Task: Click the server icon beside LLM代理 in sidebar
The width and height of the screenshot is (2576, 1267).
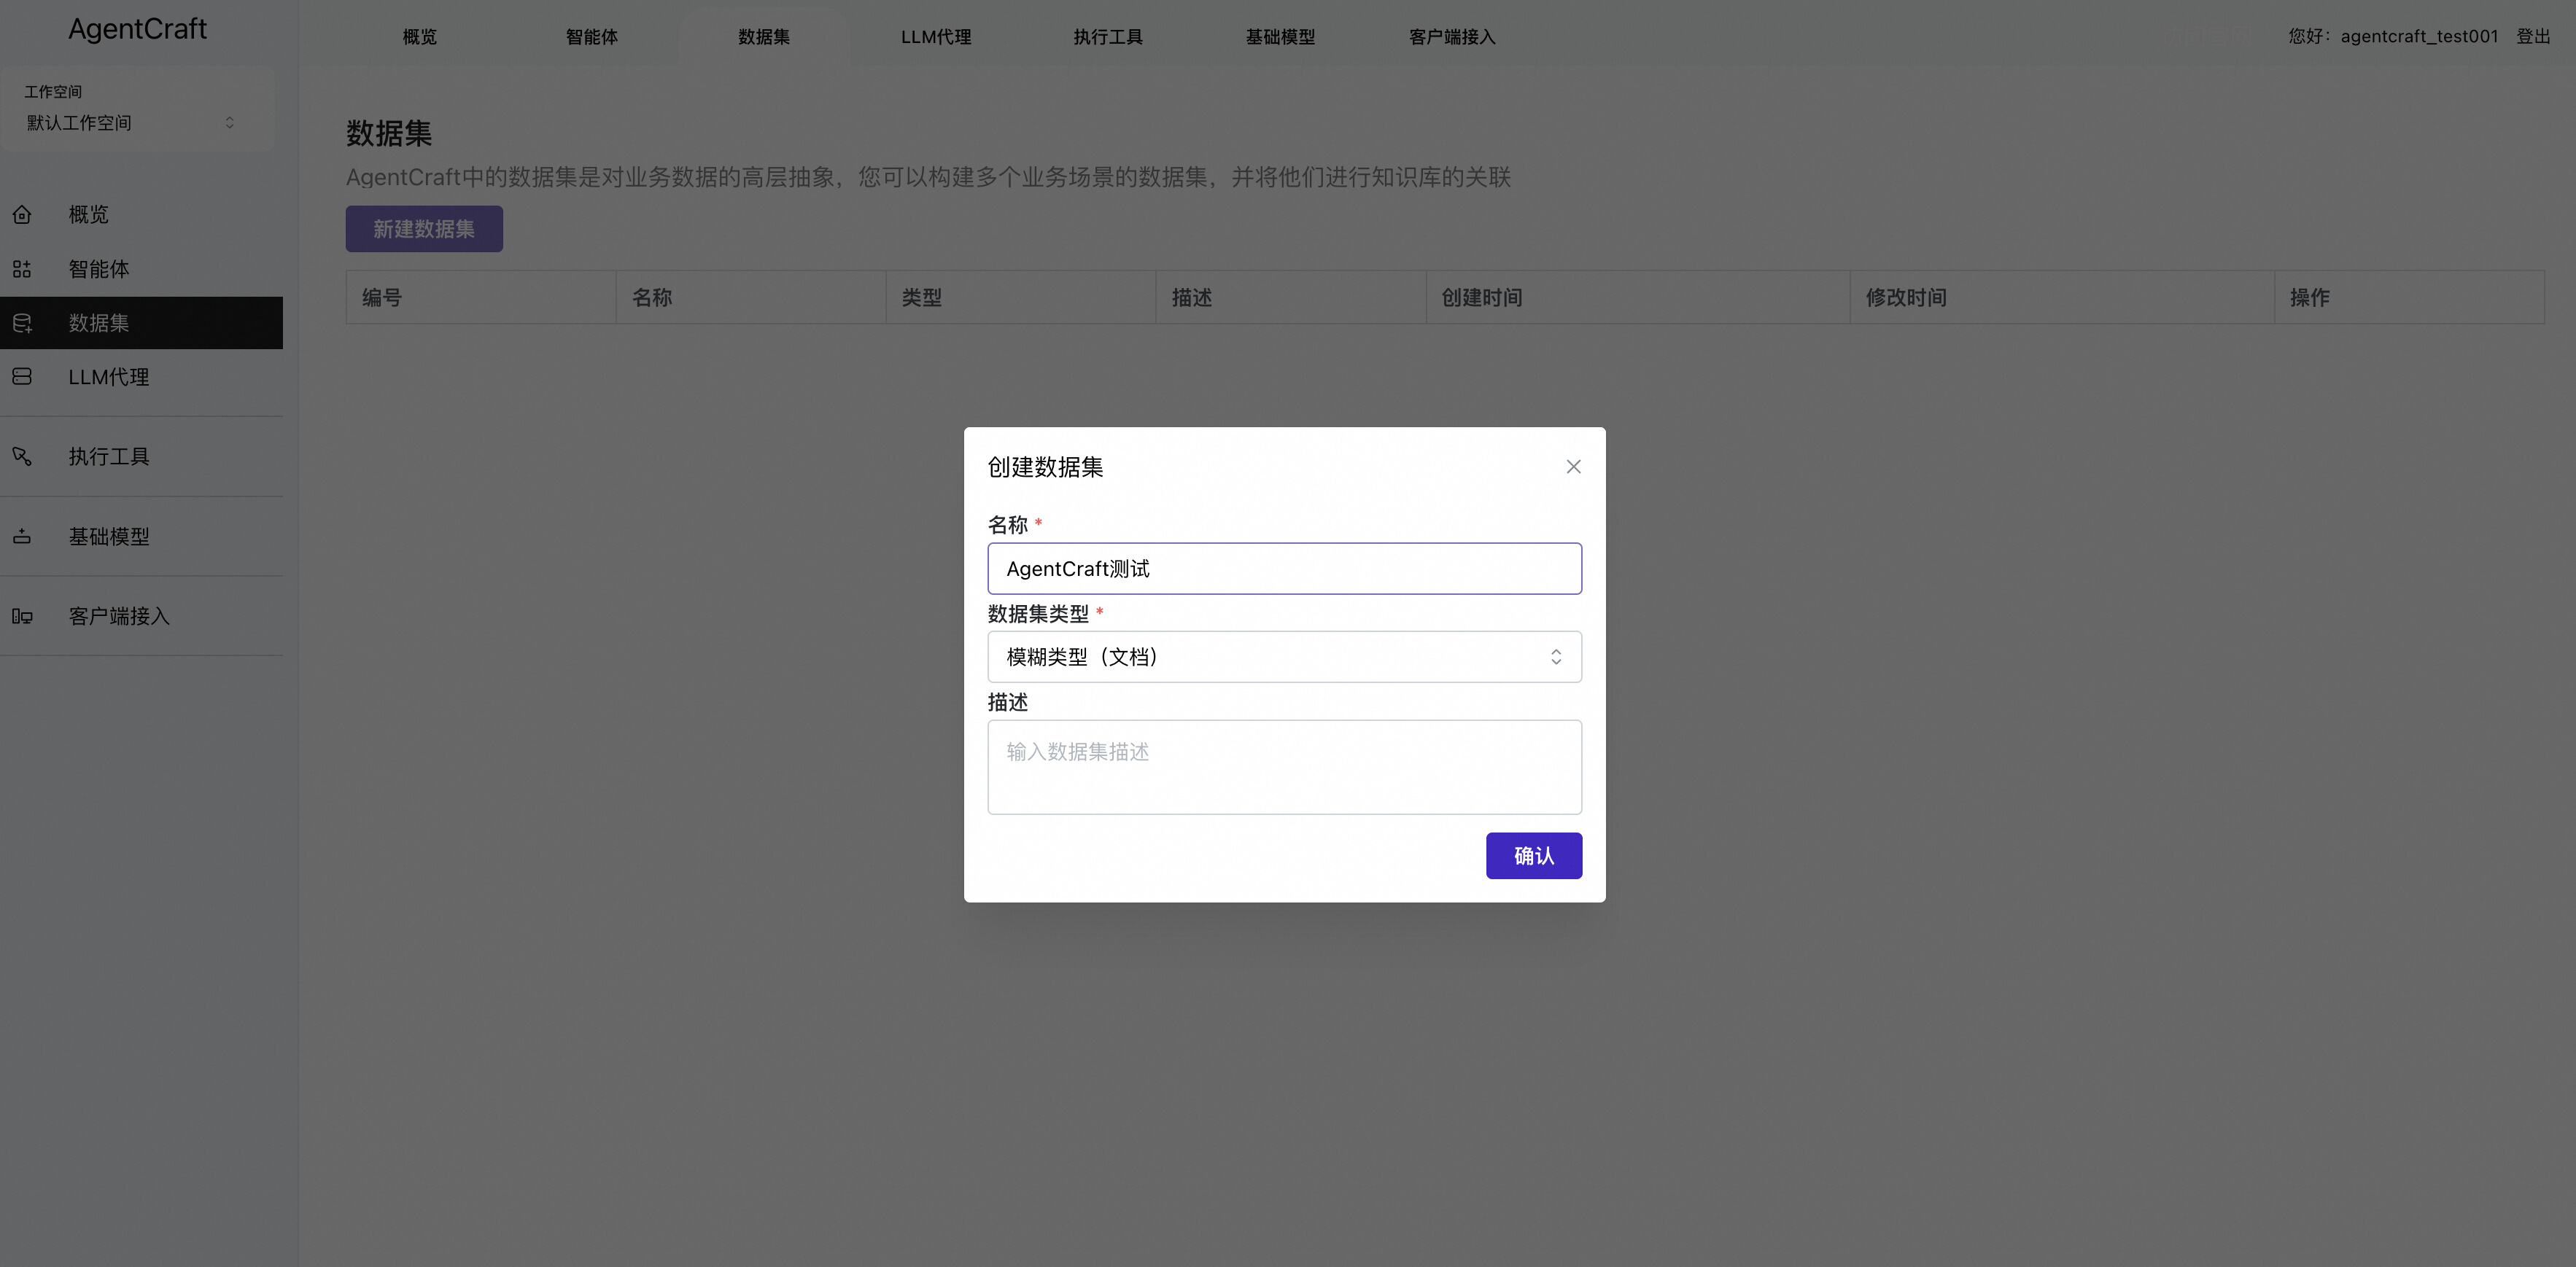Action: 22,377
